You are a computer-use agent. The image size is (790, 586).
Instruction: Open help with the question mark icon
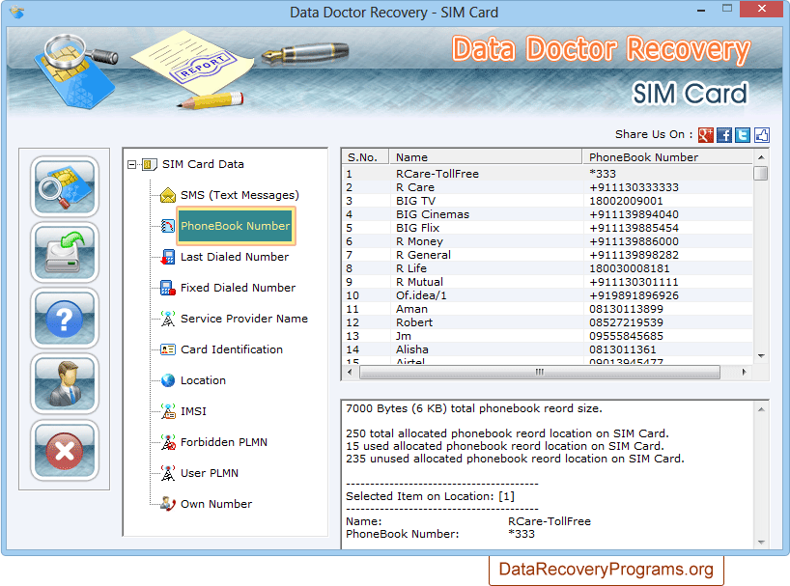point(65,319)
